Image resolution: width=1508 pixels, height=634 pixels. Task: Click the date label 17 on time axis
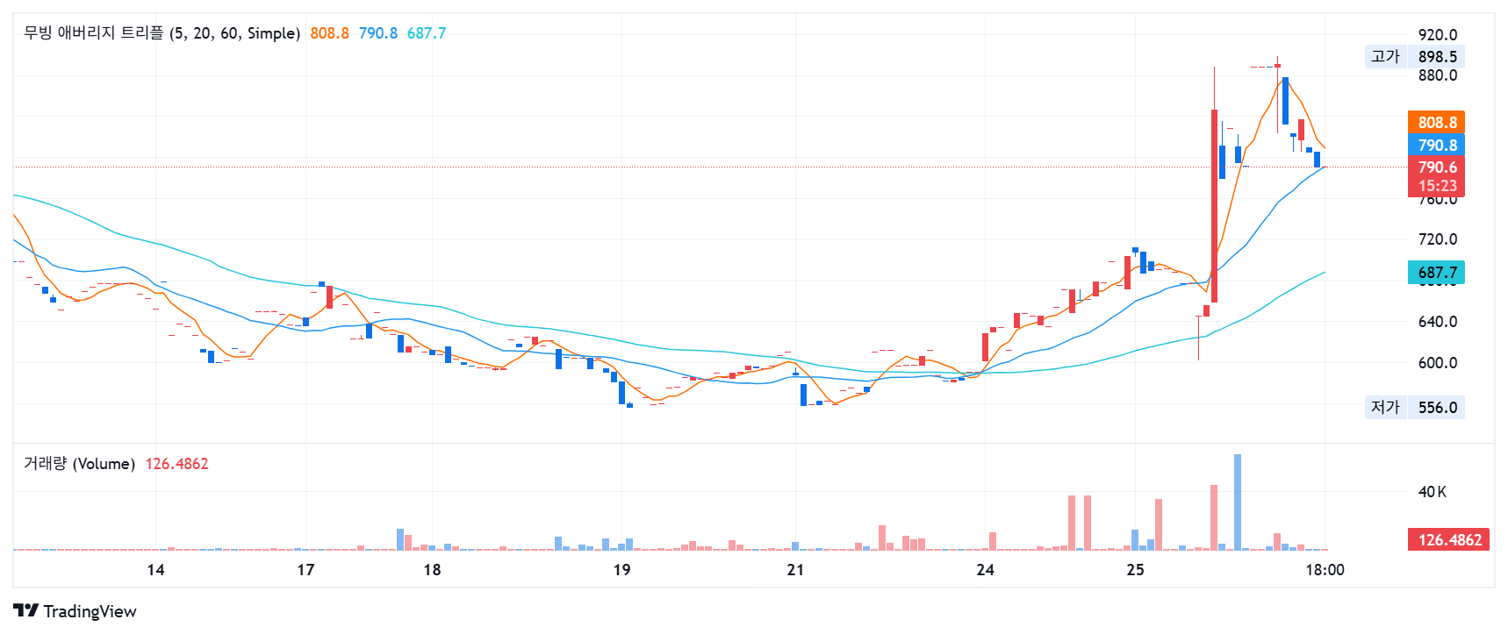tap(305, 570)
